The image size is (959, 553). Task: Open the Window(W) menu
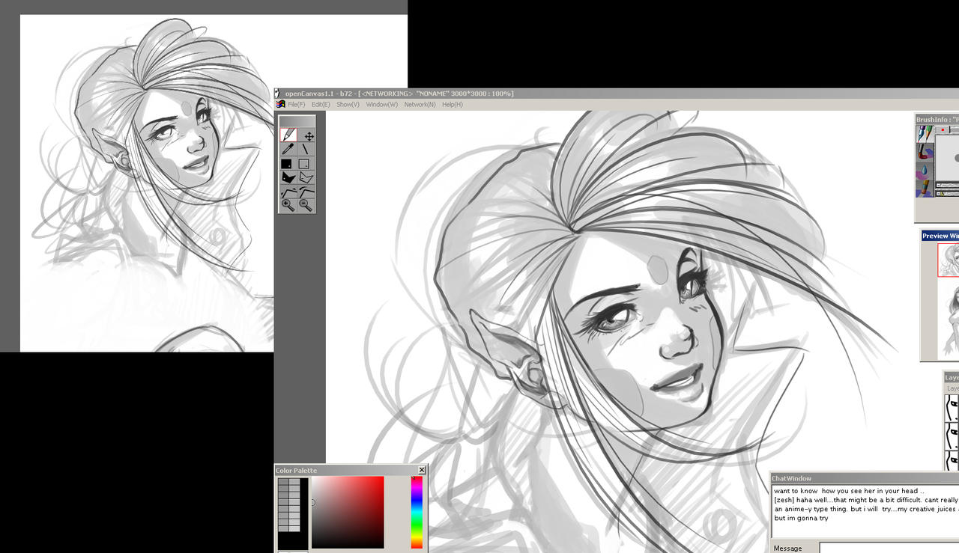[x=382, y=104]
